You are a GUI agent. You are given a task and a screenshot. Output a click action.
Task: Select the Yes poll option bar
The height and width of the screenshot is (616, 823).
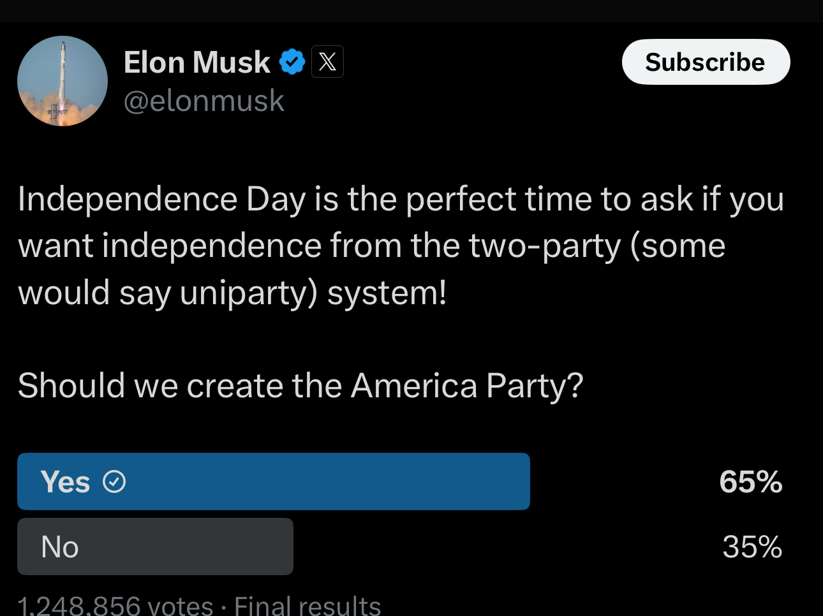pyautogui.click(x=274, y=481)
